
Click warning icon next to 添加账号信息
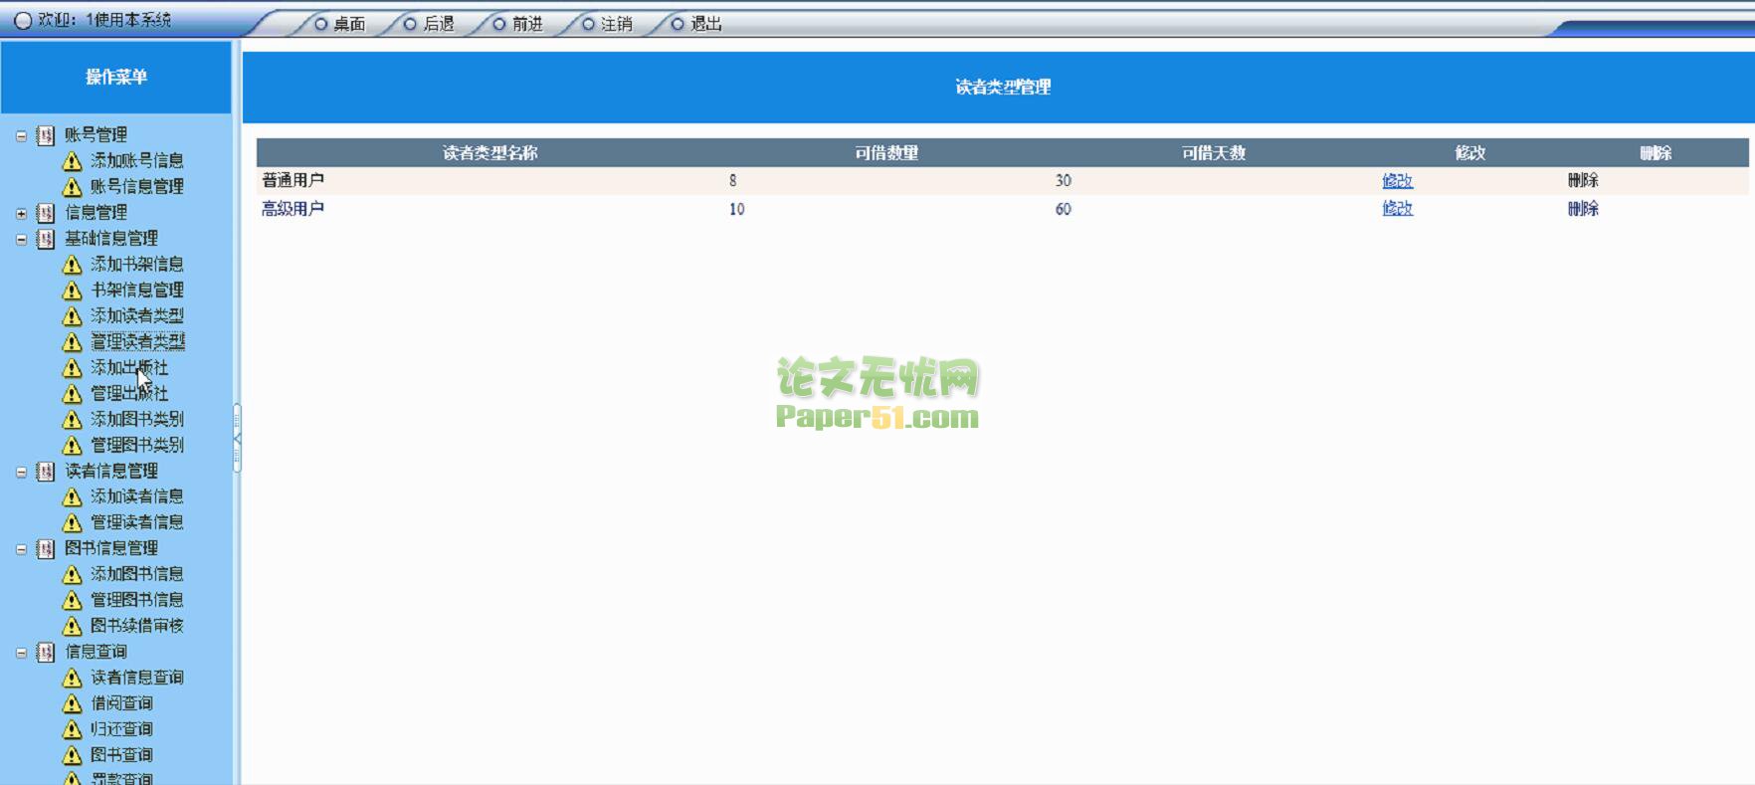[72, 161]
